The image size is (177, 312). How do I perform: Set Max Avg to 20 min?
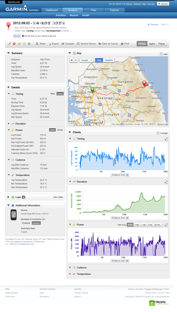point(157,225)
